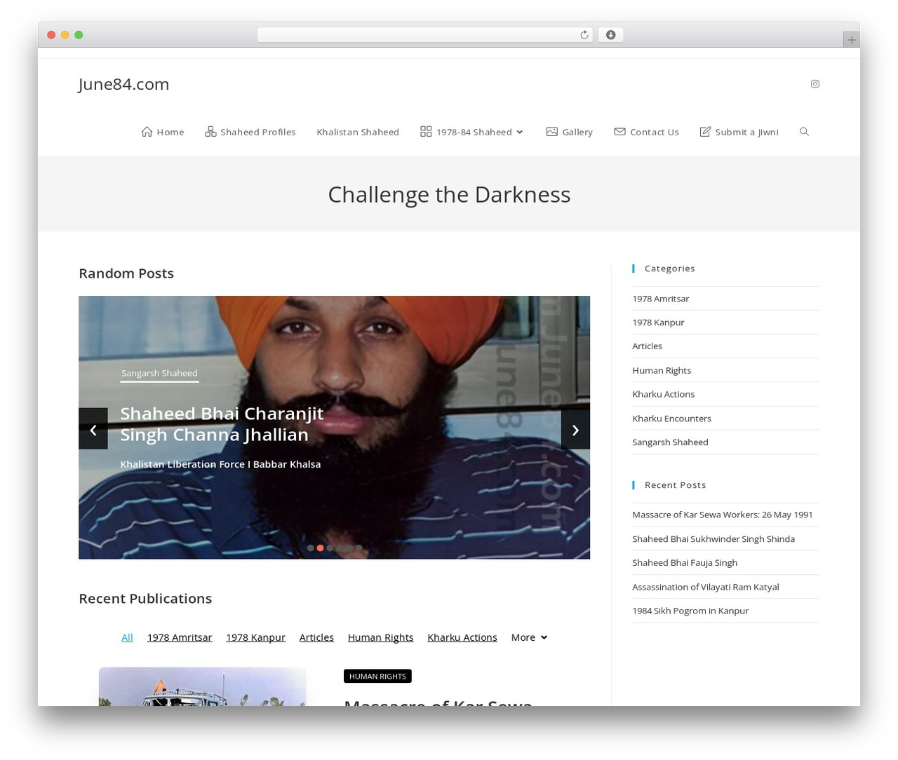This screenshot has width=898, height=760.
Task: Reload the page with the browser refresh icon
Action: 584,35
